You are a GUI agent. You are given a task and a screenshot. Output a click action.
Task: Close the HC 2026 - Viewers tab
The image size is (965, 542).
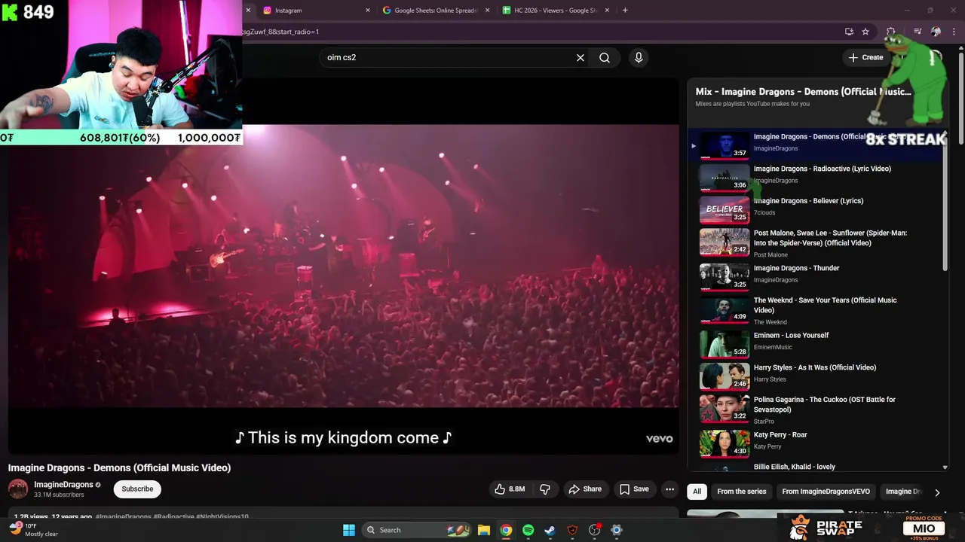click(x=608, y=11)
